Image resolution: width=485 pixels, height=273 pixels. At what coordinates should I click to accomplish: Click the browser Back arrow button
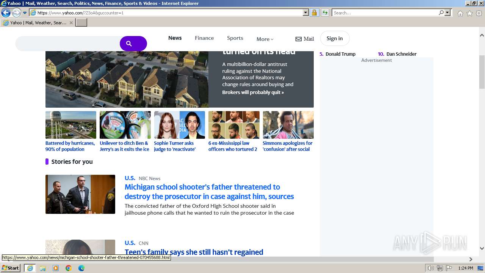pos(6,13)
